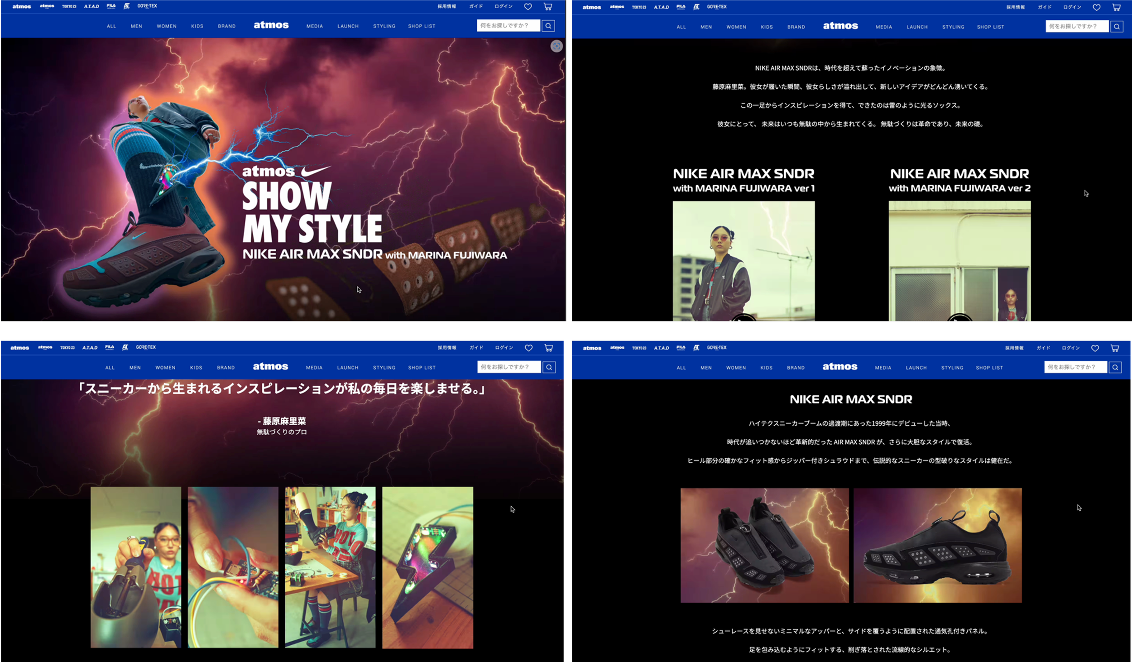Click ALL nav link in bottom-right screenshot

click(681, 368)
